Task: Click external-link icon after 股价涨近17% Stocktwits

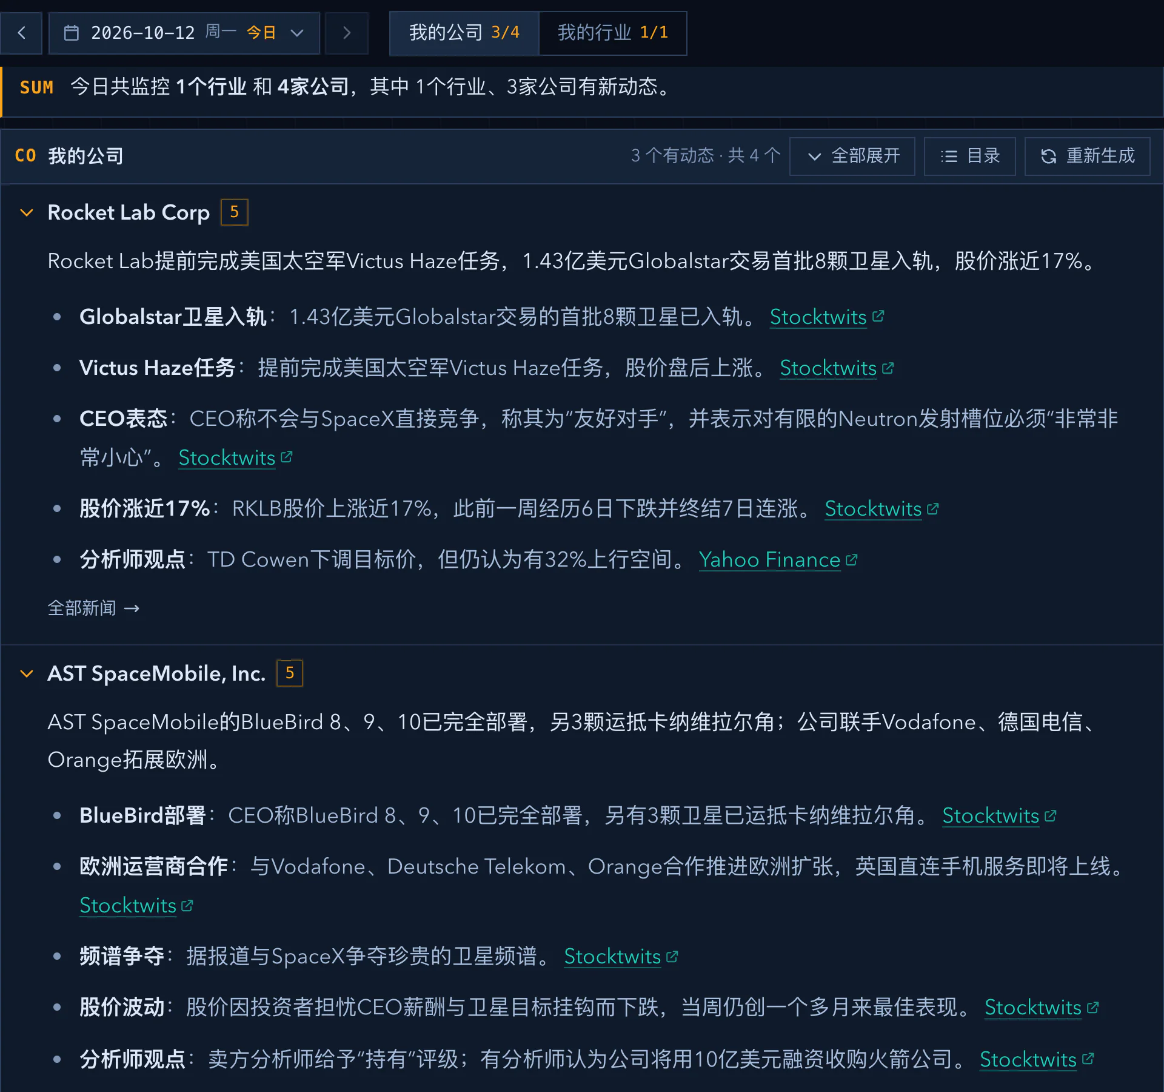Action: (933, 508)
